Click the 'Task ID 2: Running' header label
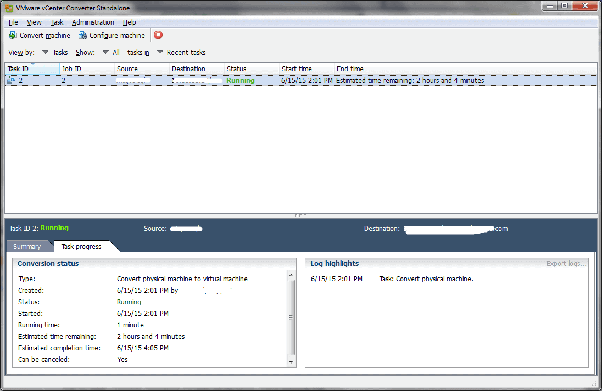The image size is (602, 391). [x=39, y=228]
